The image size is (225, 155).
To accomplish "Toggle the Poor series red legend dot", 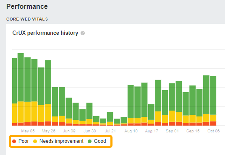I will [x=14, y=142].
